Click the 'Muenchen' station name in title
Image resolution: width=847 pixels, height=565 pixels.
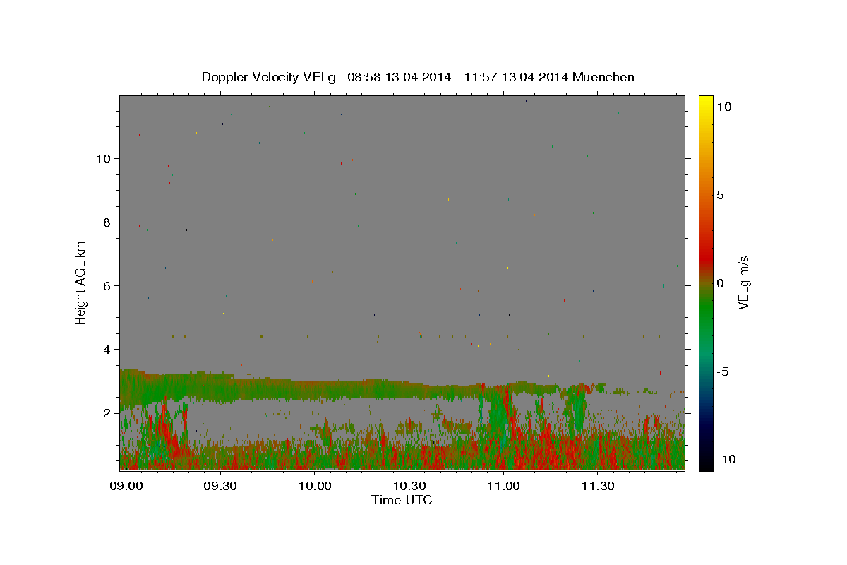click(x=603, y=77)
